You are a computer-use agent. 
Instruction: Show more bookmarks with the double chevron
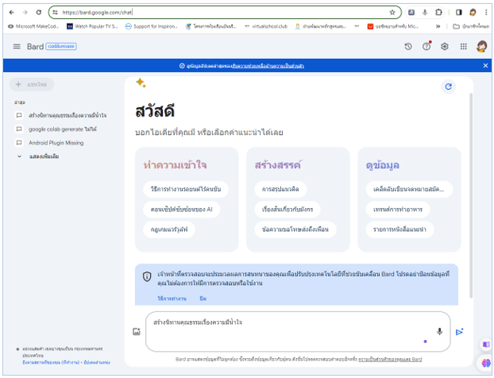coord(438,26)
